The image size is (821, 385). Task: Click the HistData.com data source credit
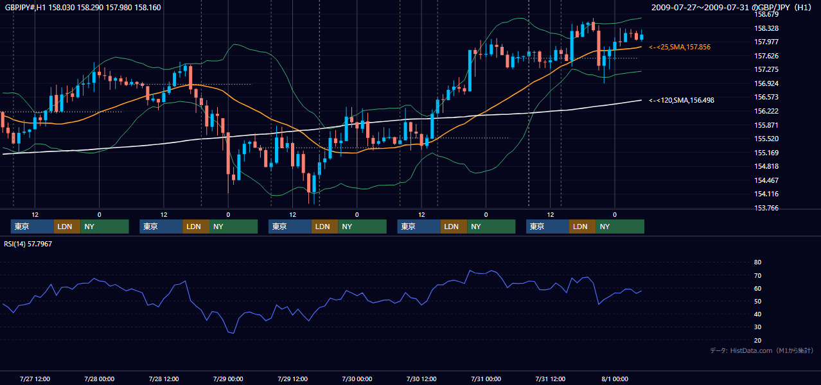tap(761, 350)
